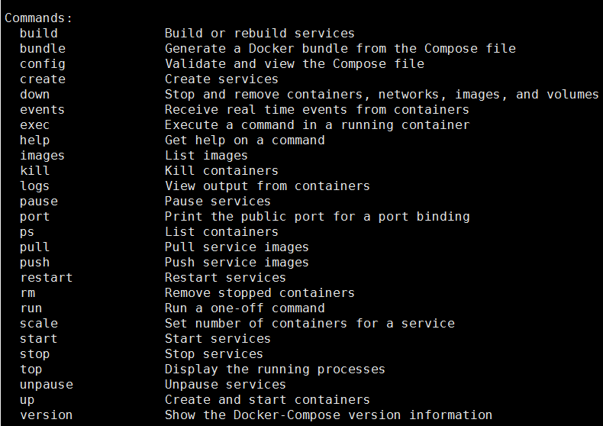The image size is (603, 426).
Task: Select the "bundle" command text
Action: point(42,49)
